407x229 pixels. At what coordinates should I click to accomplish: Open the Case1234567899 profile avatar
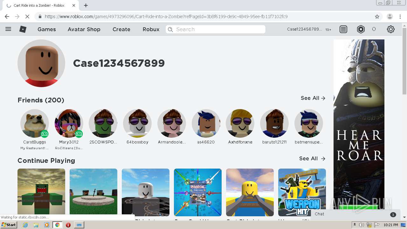[x=41, y=63]
